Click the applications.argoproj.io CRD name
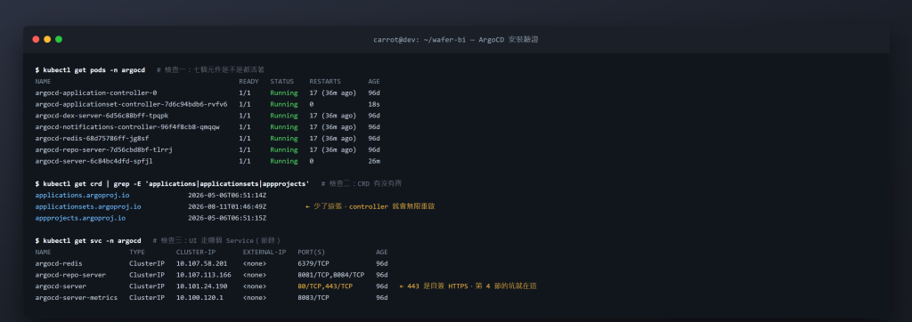Screen dimensions: 912x322 pos(82,196)
